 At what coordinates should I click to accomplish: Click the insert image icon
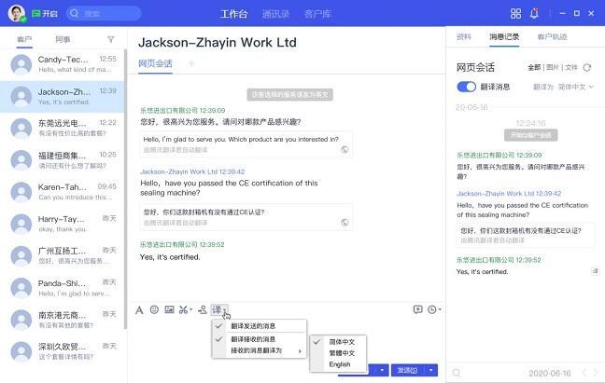coord(169,310)
